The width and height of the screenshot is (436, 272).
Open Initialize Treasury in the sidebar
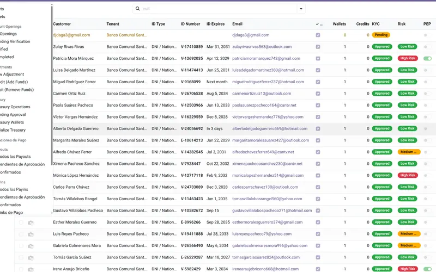click(x=13, y=130)
